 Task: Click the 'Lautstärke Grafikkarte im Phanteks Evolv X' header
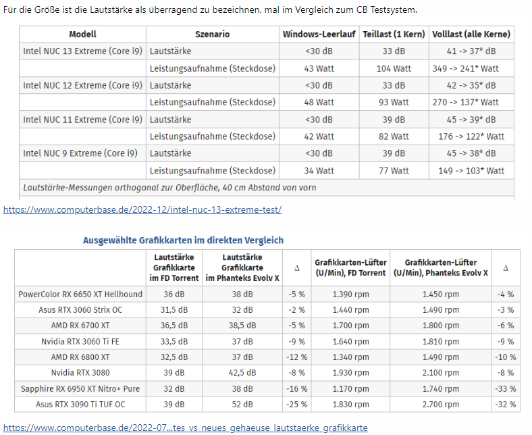tap(242, 268)
